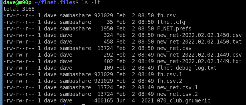The height and width of the screenshot is (105, 246).
Task: Click the new_net.csv filename
Action: coord(174,48)
